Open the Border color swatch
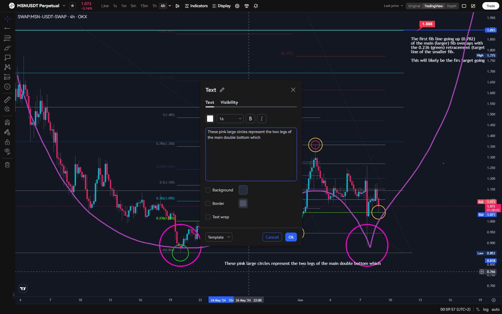502x314 pixels. click(243, 204)
